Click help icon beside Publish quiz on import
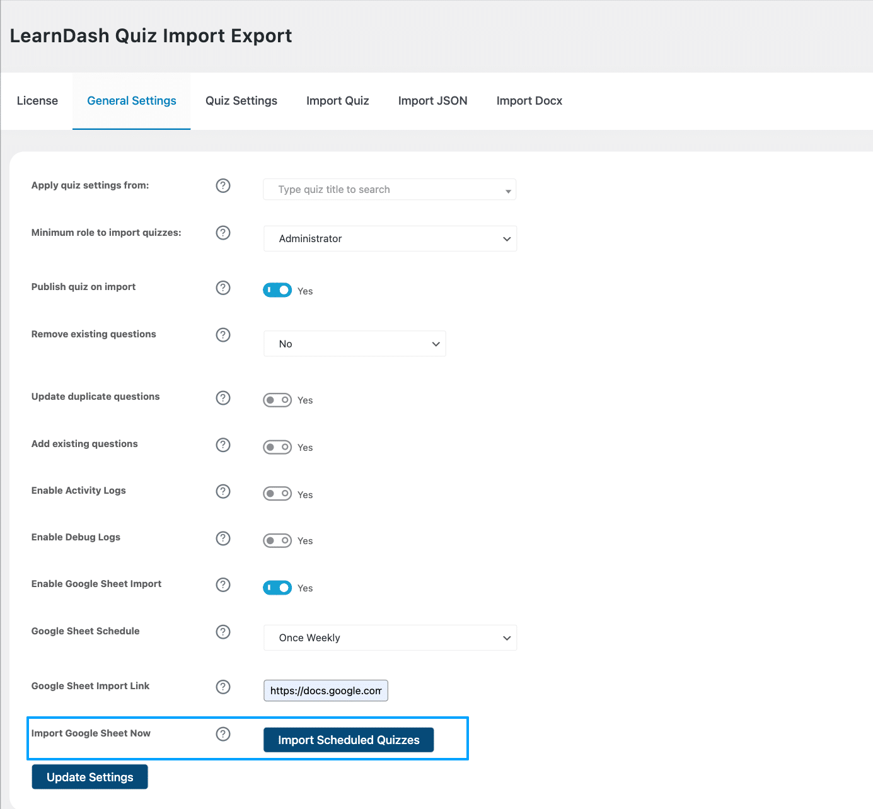This screenshot has width=873, height=809. pos(223,288)
